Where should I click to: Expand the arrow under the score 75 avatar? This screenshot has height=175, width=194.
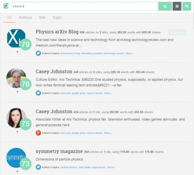coord(17,132)
